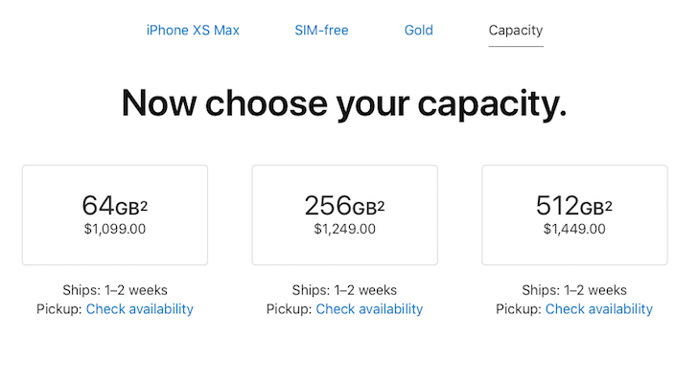This screenshot has height=383, width=698.
Task: Go back to the iPhone XS Max step
Action: 193,31
